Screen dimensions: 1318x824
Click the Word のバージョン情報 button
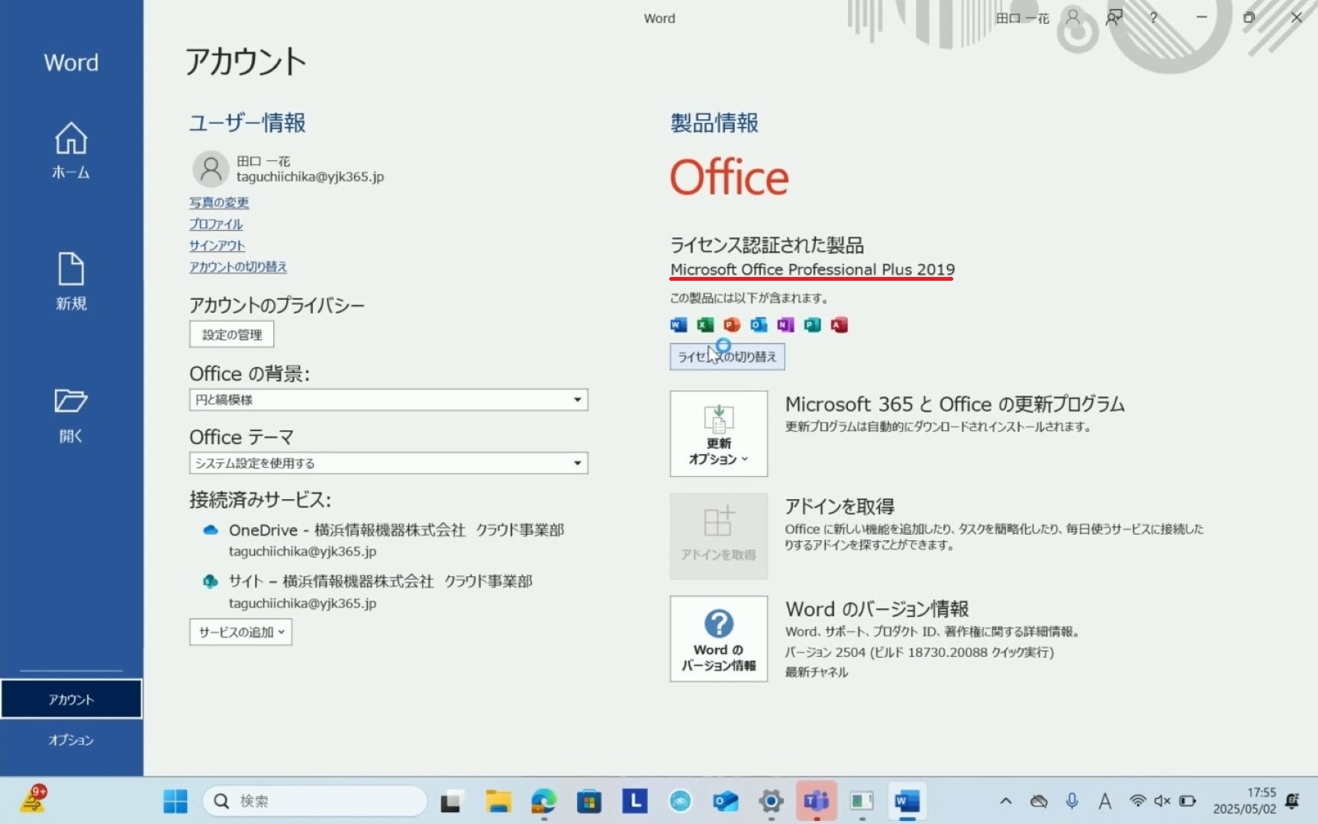point(719,639)
